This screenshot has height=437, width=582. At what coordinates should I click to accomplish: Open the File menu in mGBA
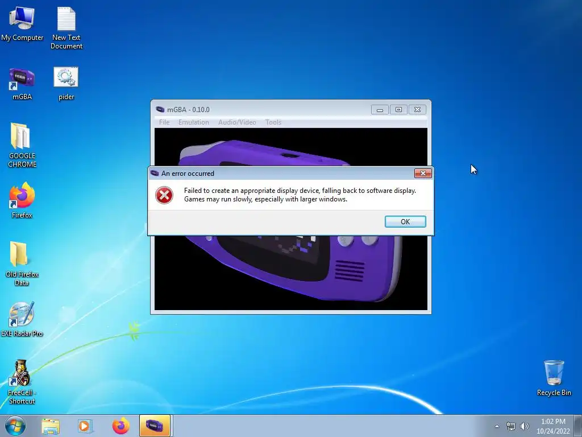(164, 122)
